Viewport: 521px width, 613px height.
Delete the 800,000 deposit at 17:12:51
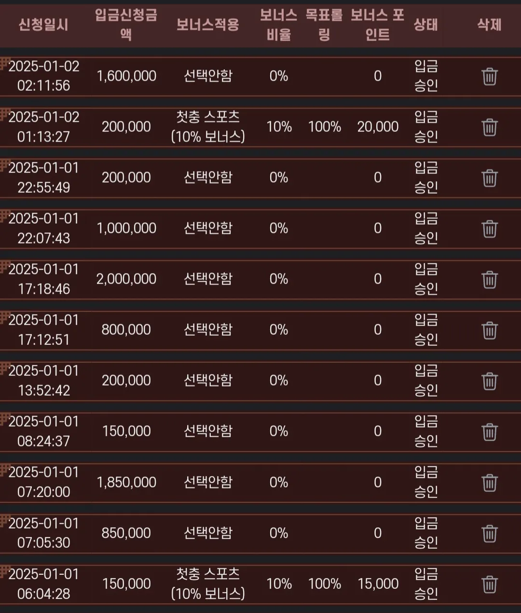click(489, 330)
